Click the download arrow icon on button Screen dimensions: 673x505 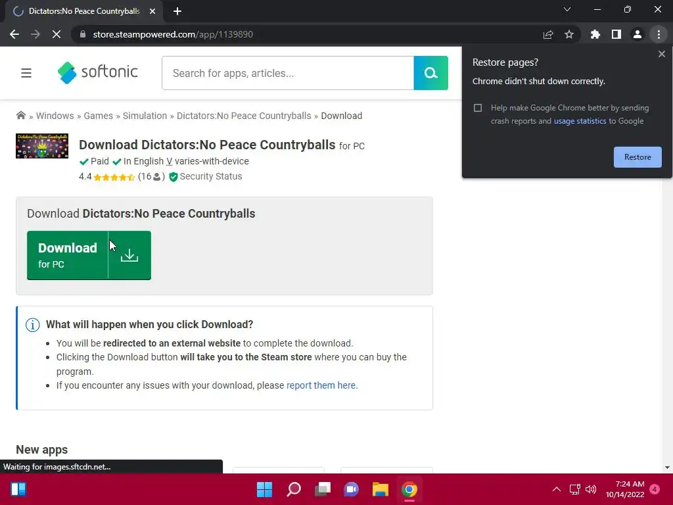pos(129,256)
